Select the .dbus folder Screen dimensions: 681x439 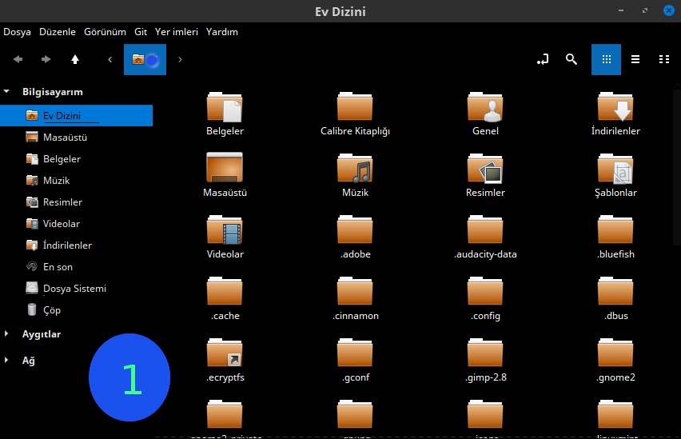pyautogui.click(x=615, y=292)
